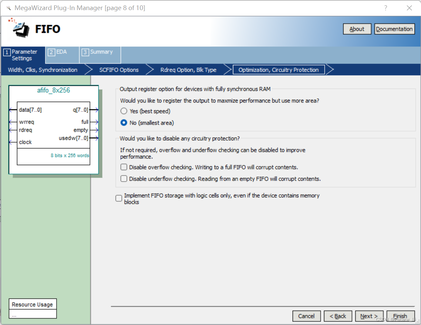Click Next to proceed
The height and width of the screenshot is (325, 421).
click(x=369, y=316)
